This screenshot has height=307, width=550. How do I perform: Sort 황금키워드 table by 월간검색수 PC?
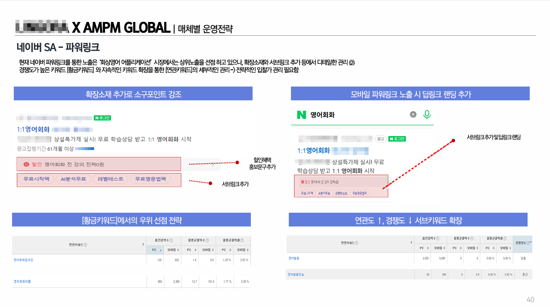tap(161, 250)
